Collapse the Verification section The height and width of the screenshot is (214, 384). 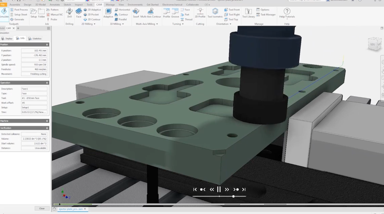pos(47,128)
